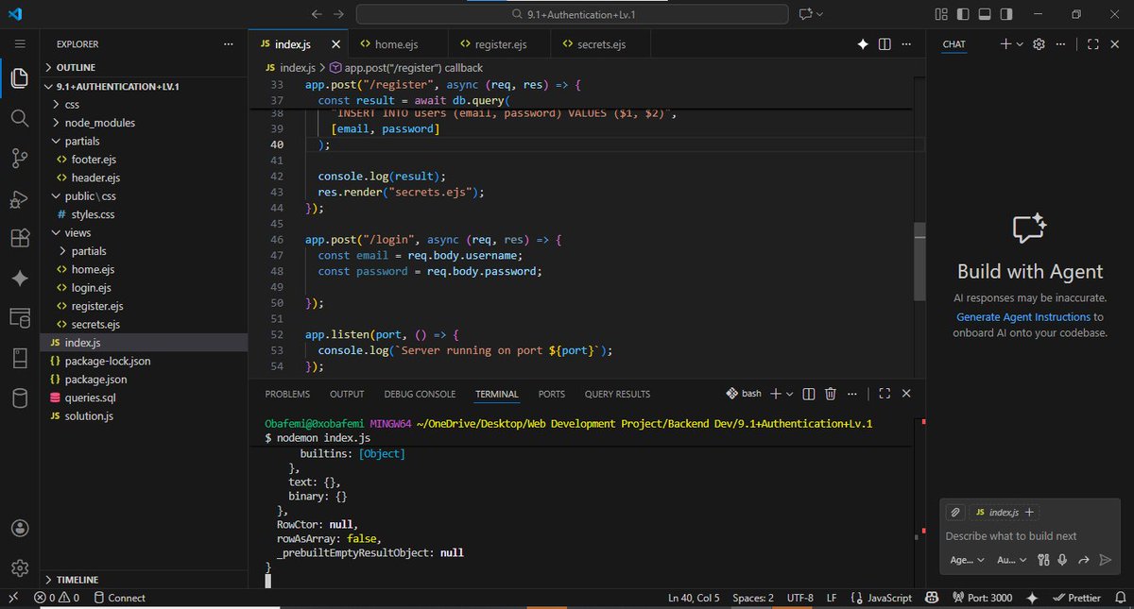Open editor More Actions ellipsis
This screenshot has height=609, width=1134.
(907, 44)
